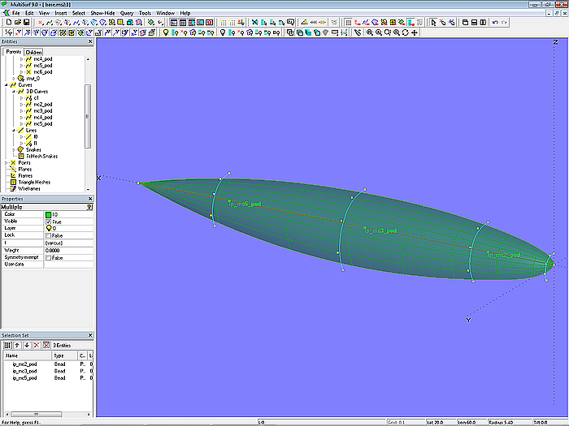Expand the Points tree node
569x426 pixels.
(7, 162)
